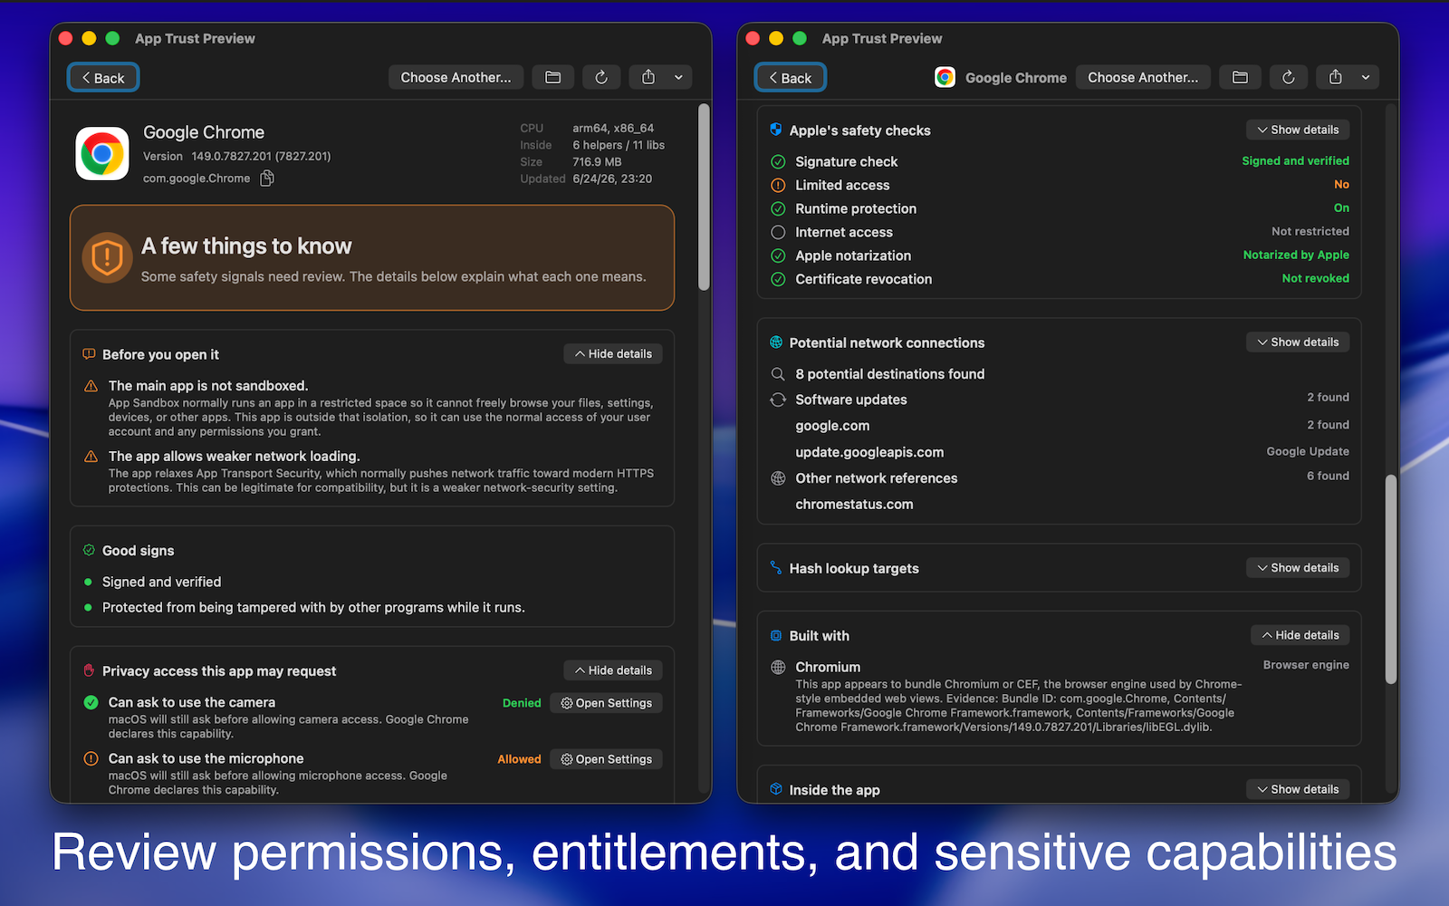Screen dimensions: 1449x906
Task: Click the Potential network connections globe icon
Action: 776,342
